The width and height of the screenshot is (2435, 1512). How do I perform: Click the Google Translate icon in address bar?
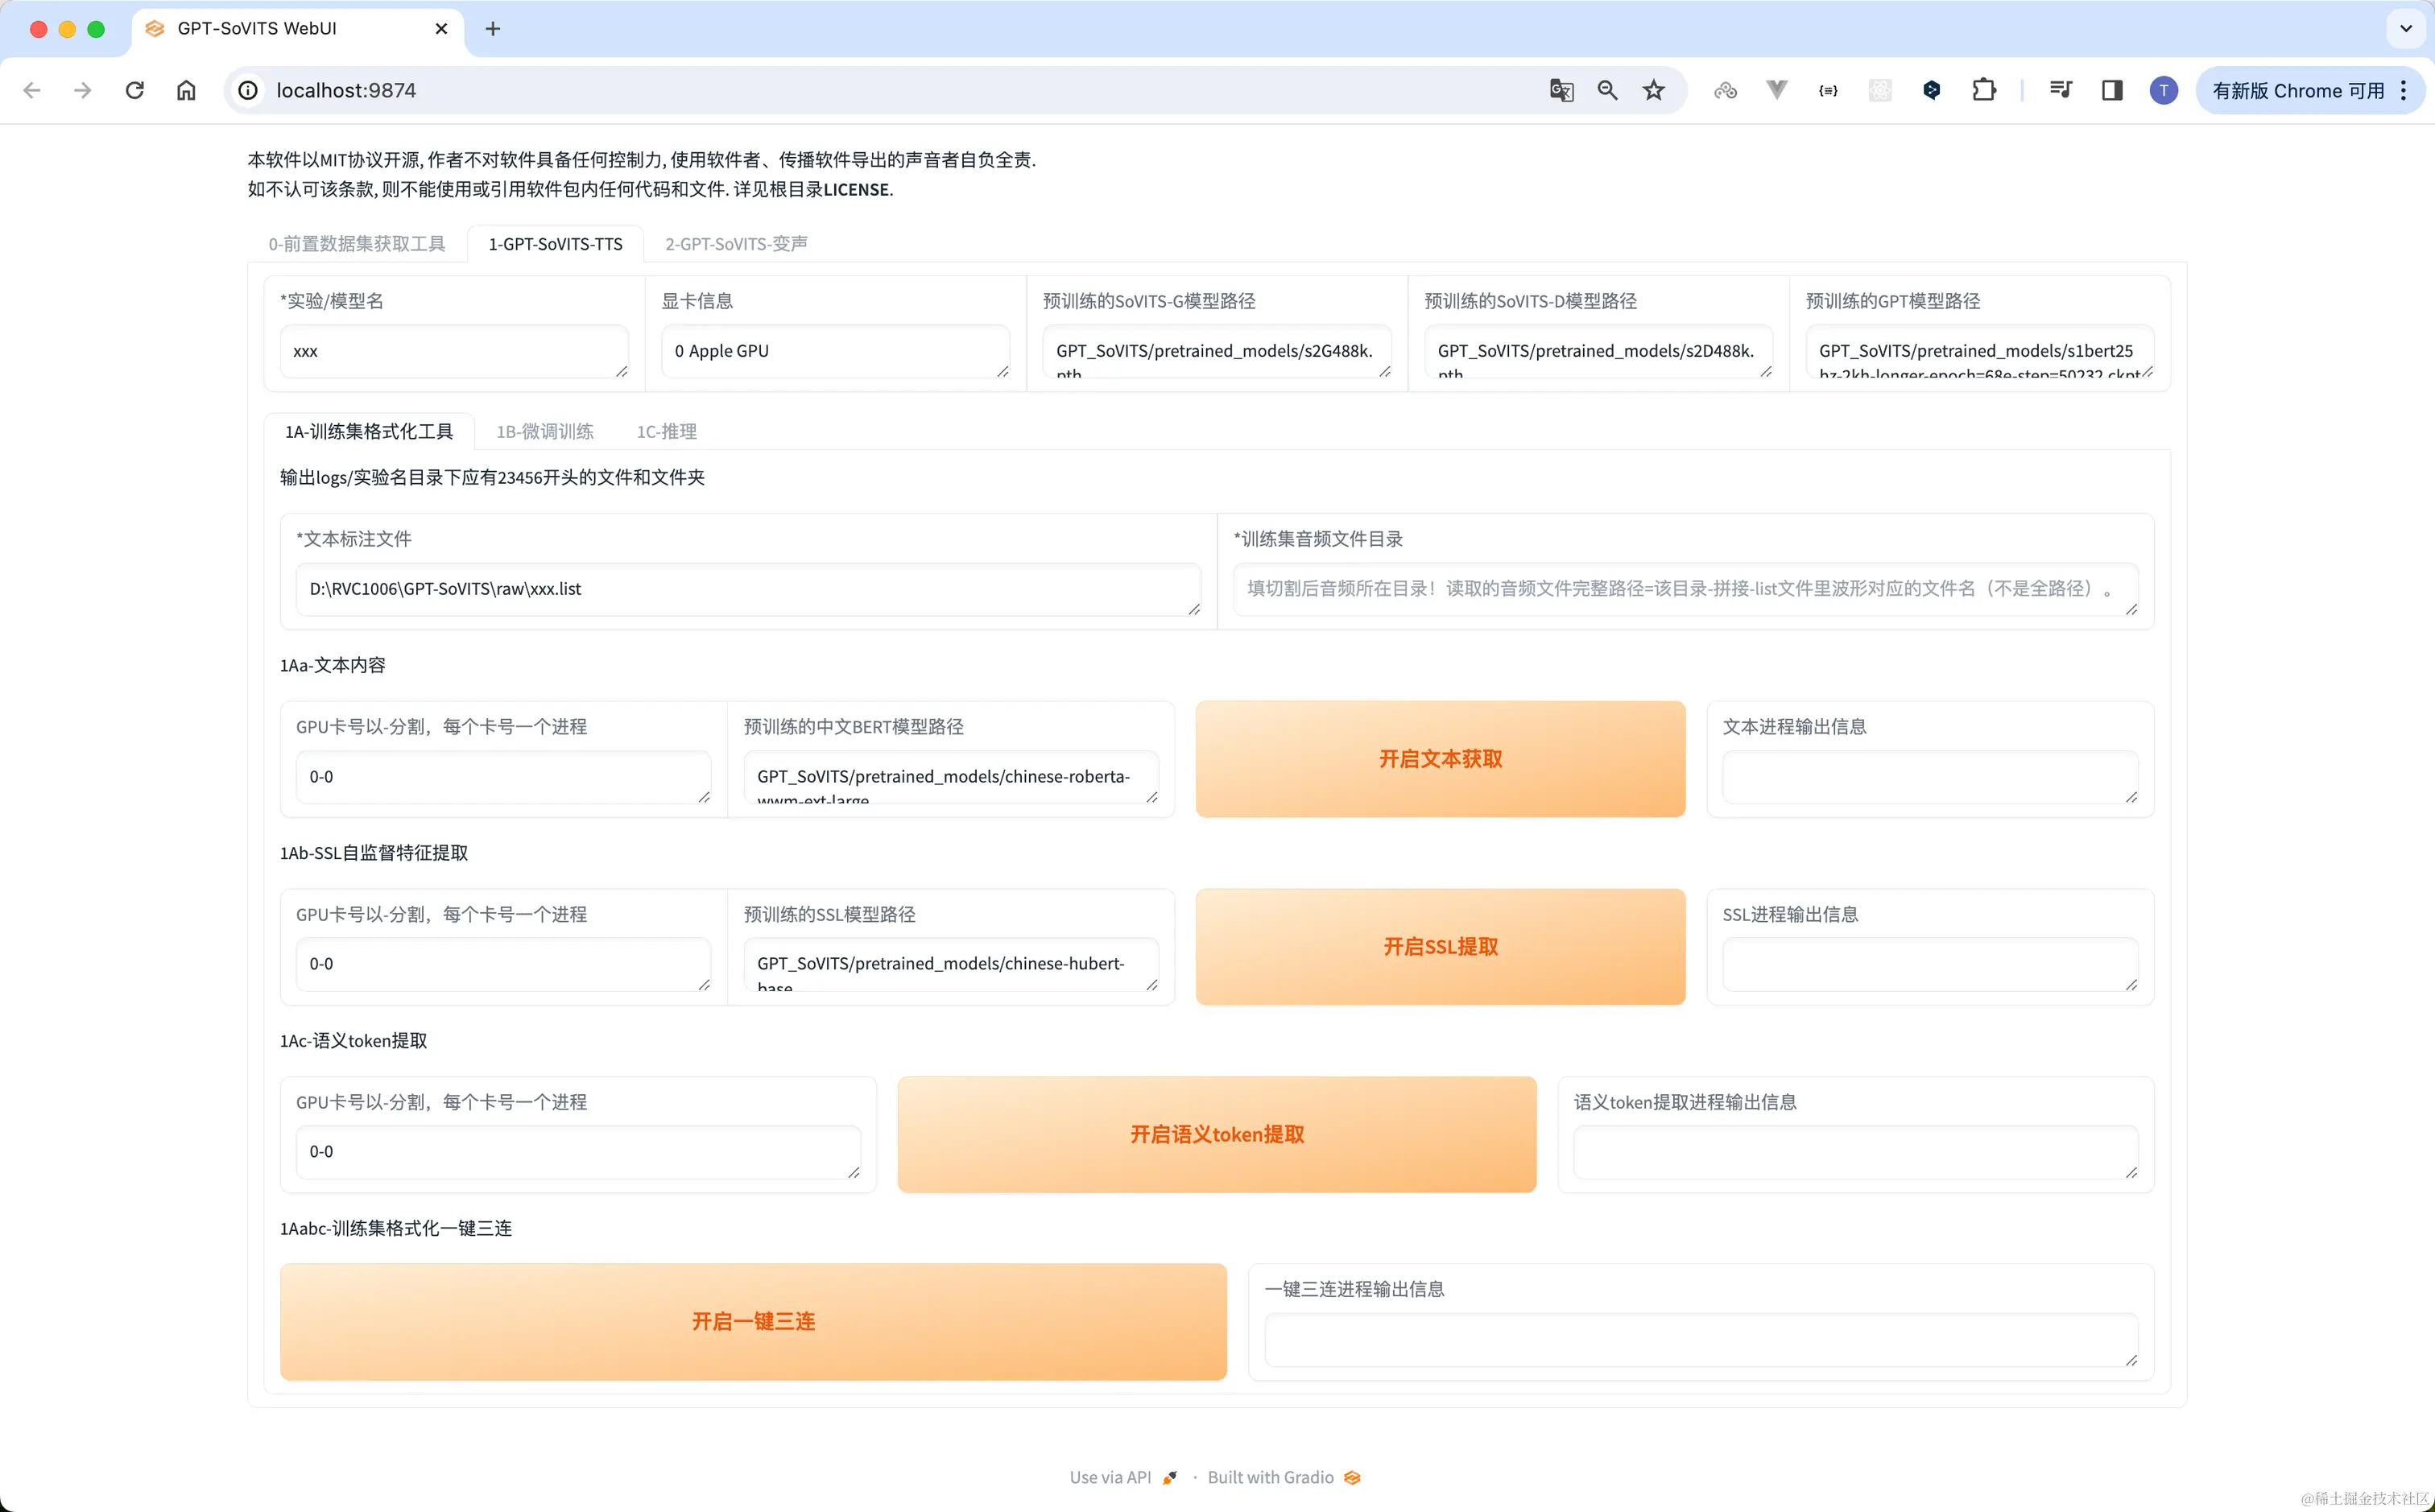(1561, 90)
